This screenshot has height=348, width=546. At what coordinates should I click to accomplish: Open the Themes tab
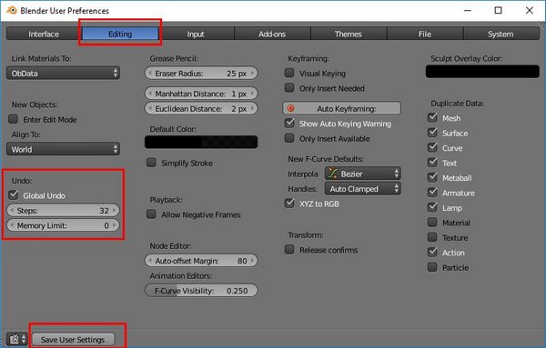coord(349,34)
